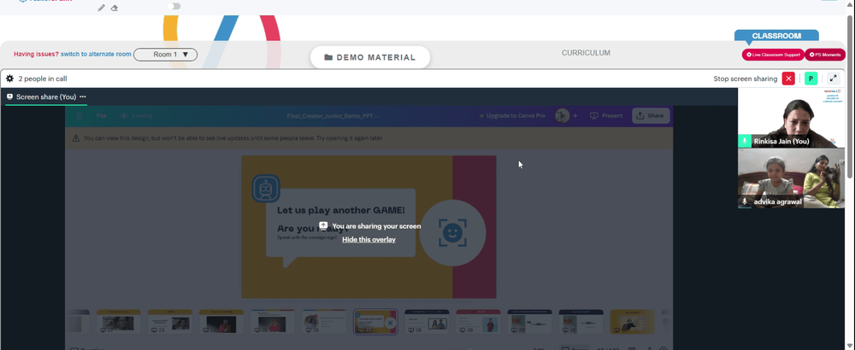Click the Present button in Canva
Viewport: 855px width, 350px height.
606,116
